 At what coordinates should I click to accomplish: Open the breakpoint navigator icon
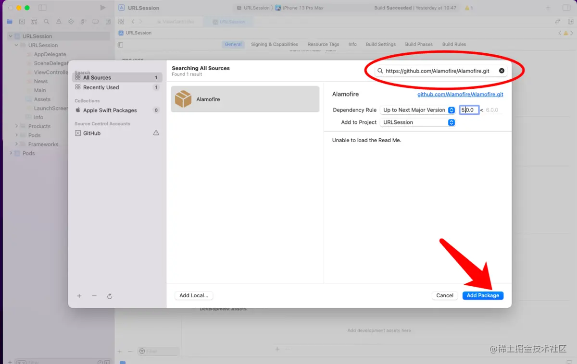(x=96, y=22)
